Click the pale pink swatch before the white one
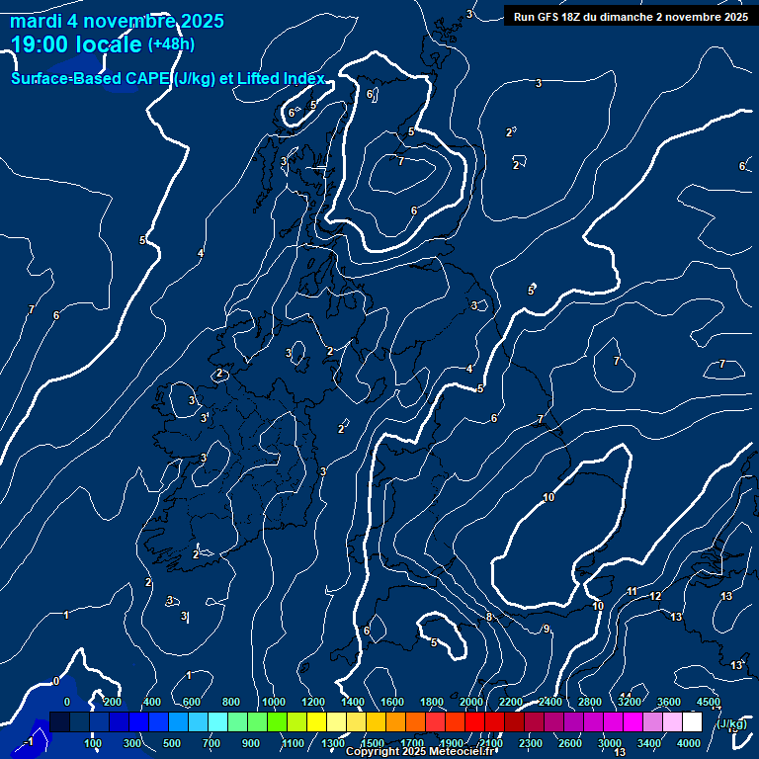The image size is (759, 759). click(672, 721)
